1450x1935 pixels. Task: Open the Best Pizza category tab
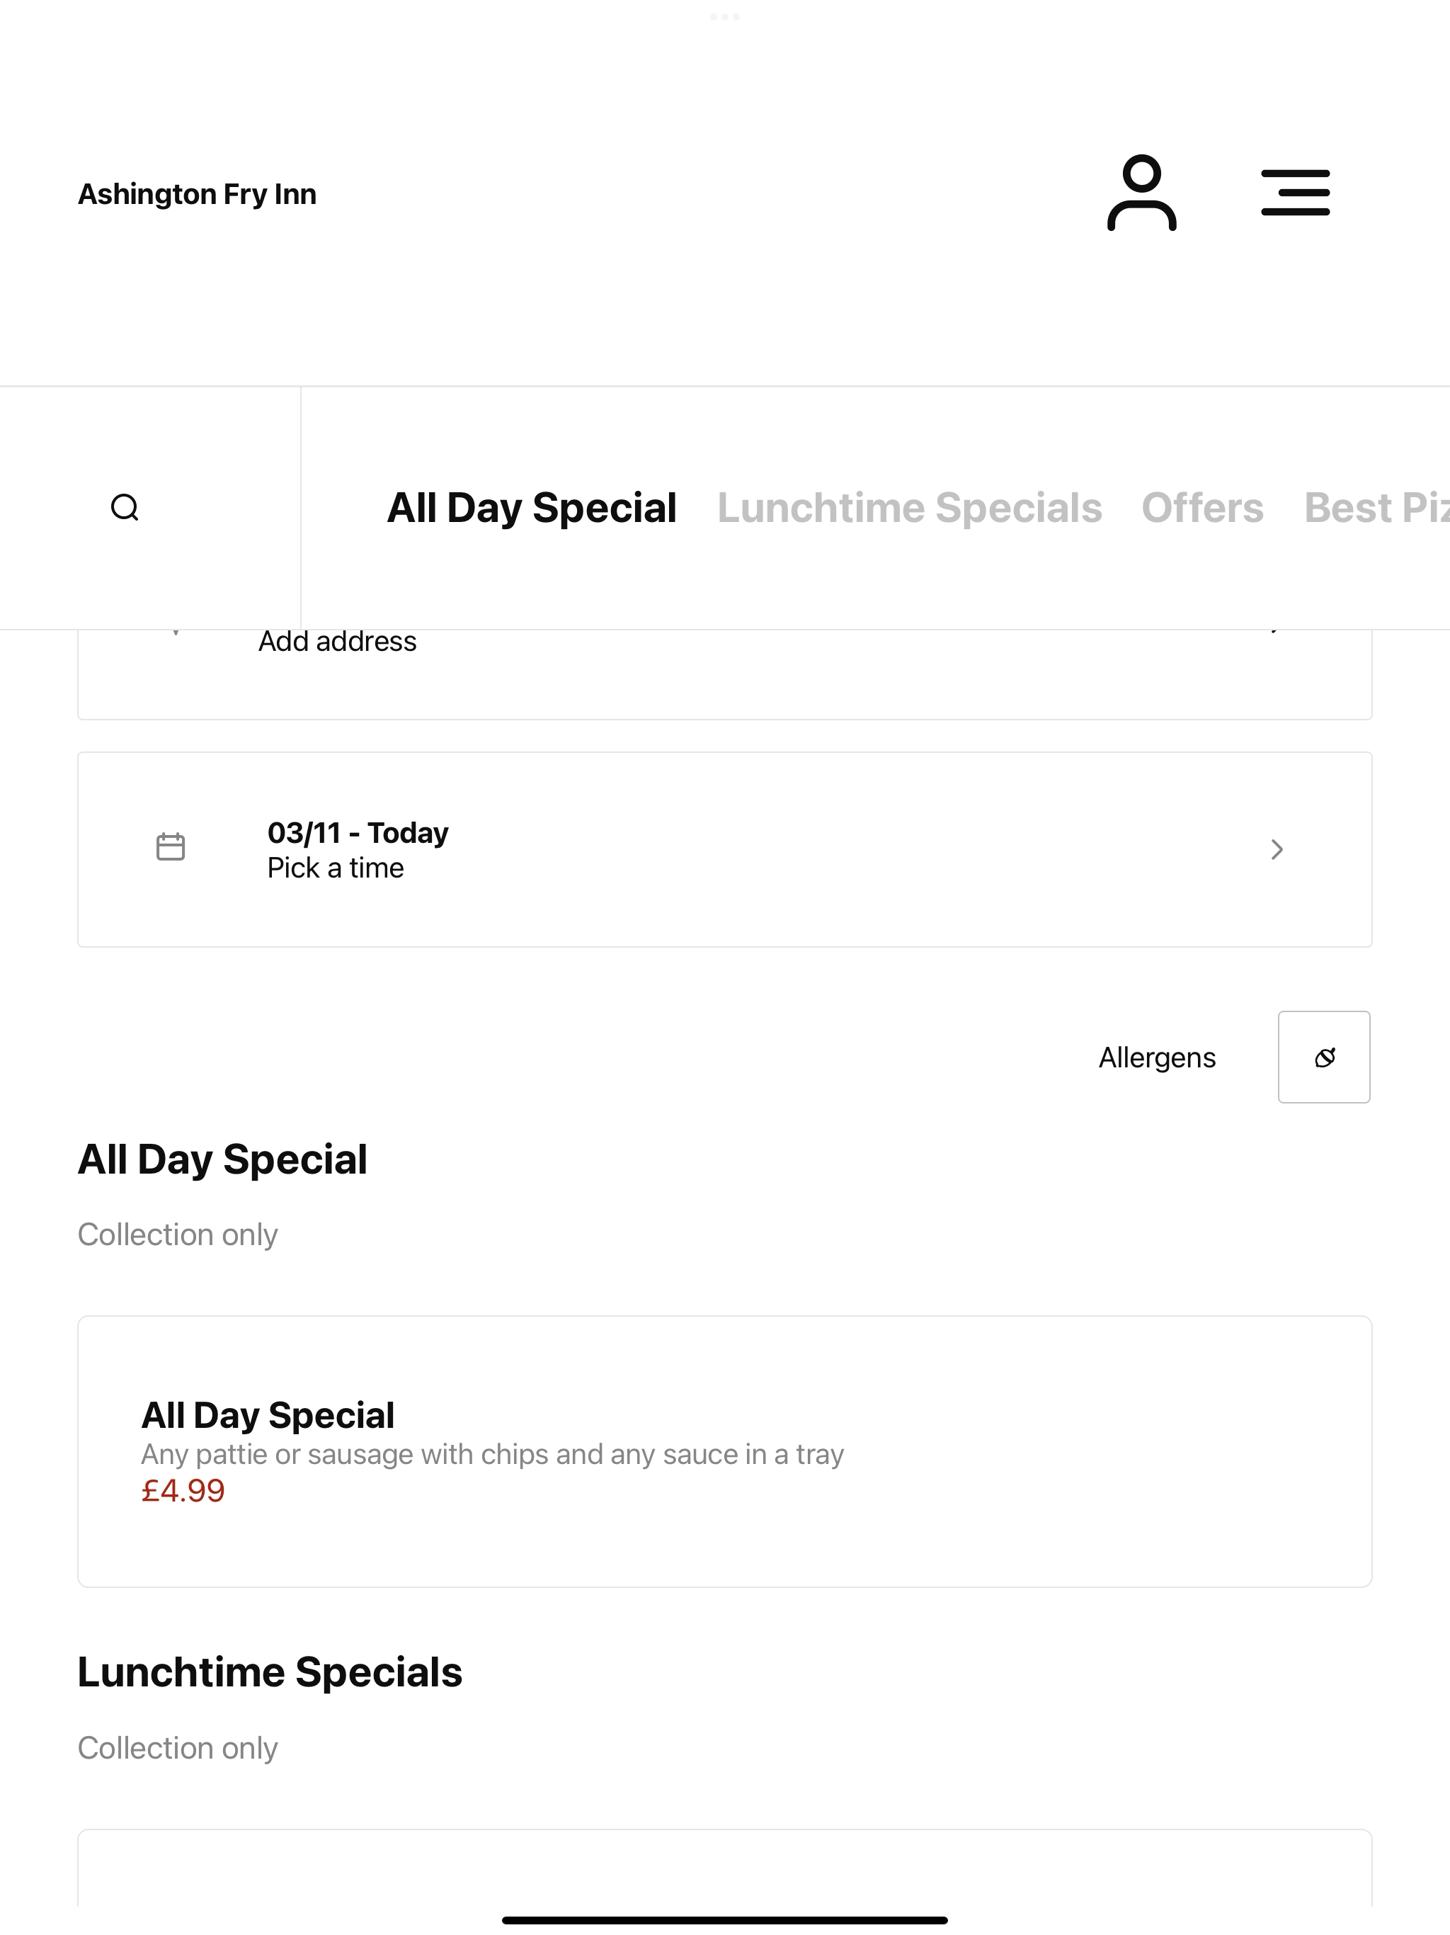click(x=1376, y=509)
